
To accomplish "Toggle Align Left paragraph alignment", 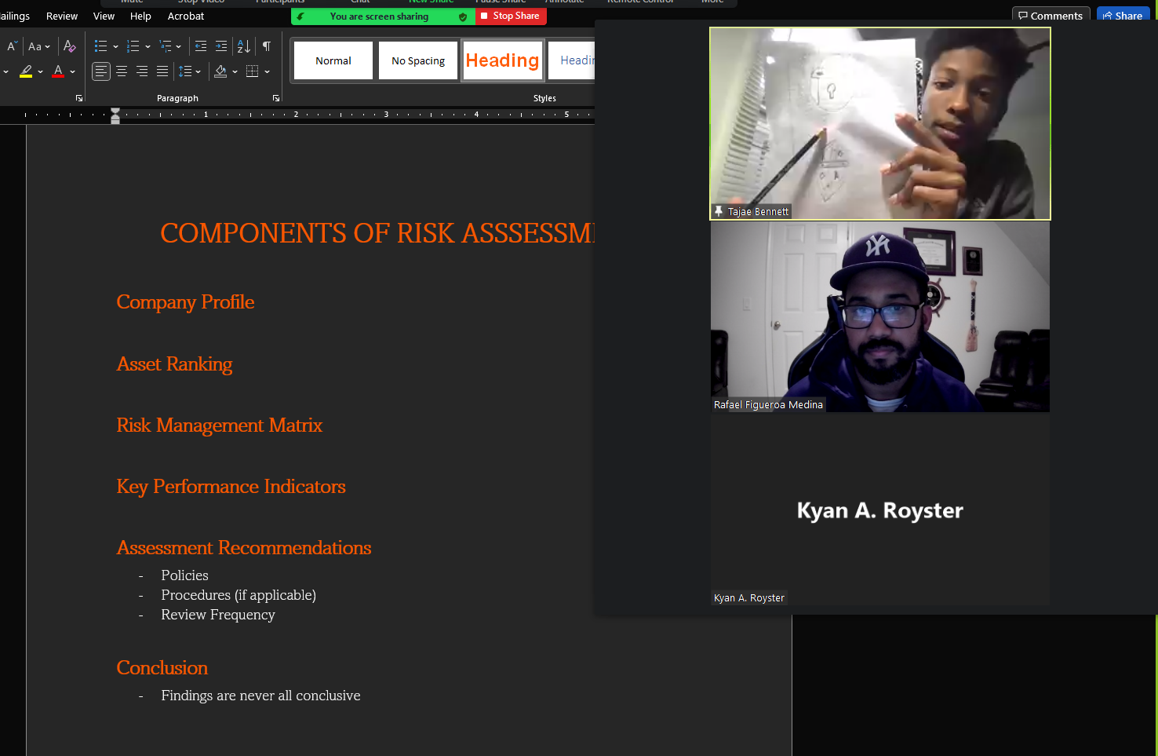I will click(101, 71).
